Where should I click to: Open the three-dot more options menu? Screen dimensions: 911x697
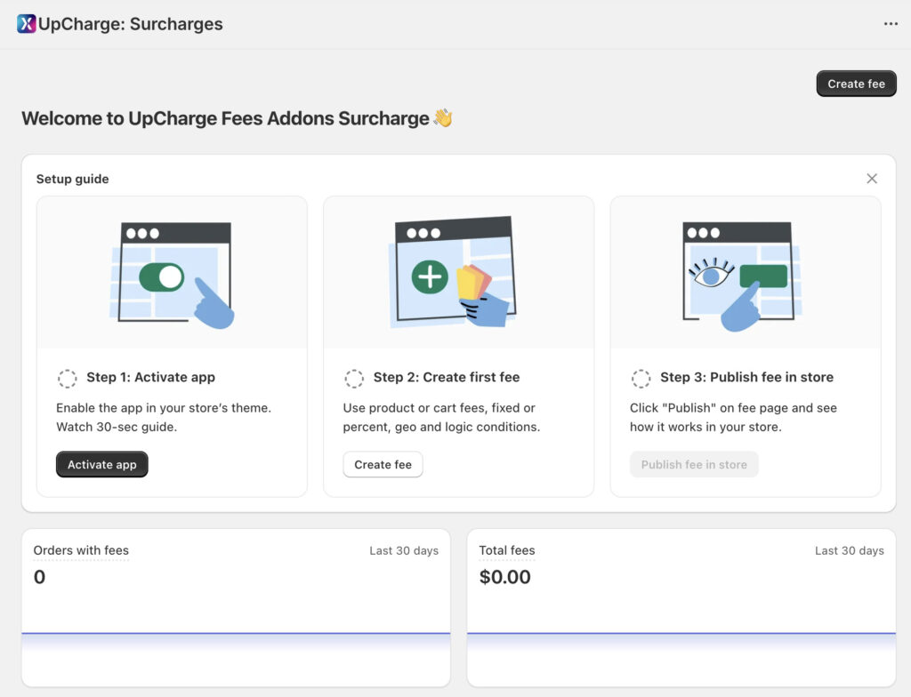tap(891, 24)
